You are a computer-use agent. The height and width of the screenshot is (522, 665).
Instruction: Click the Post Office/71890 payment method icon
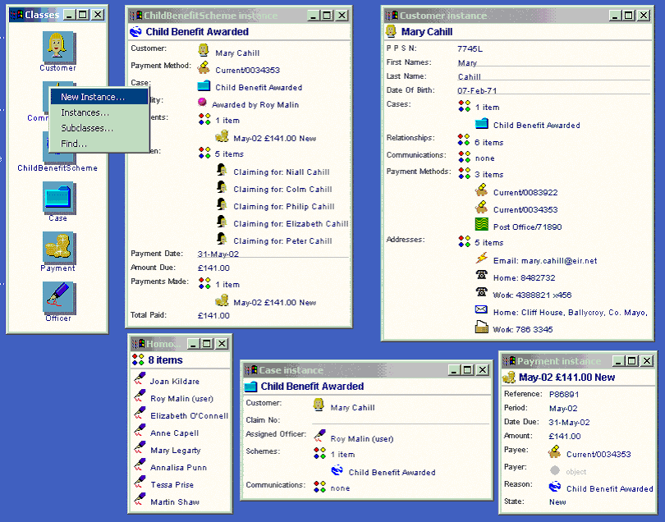[482, 226]
